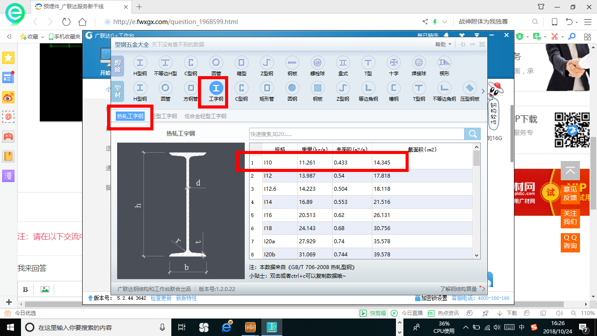Choose the 型材 category tab
This screenshot has height=336, width=597.
[118, 91]
